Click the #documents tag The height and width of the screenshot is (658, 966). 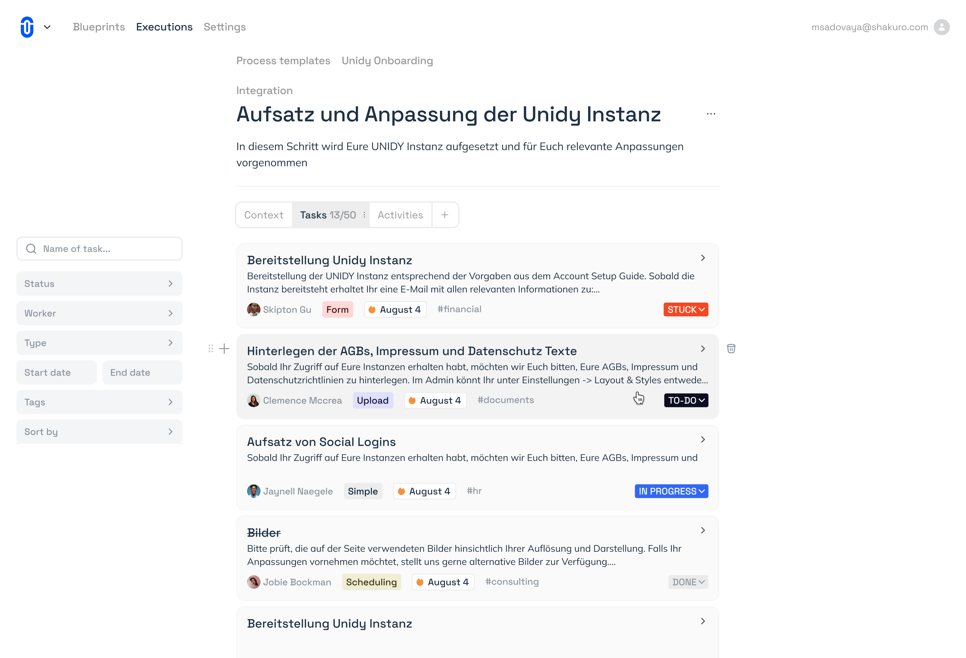pos(506,400)
